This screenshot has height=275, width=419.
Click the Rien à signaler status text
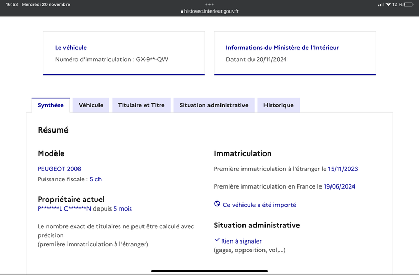241,241
